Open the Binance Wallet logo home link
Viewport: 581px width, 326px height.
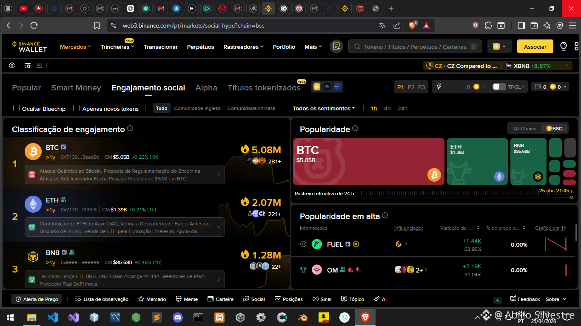tap(29, 47)
